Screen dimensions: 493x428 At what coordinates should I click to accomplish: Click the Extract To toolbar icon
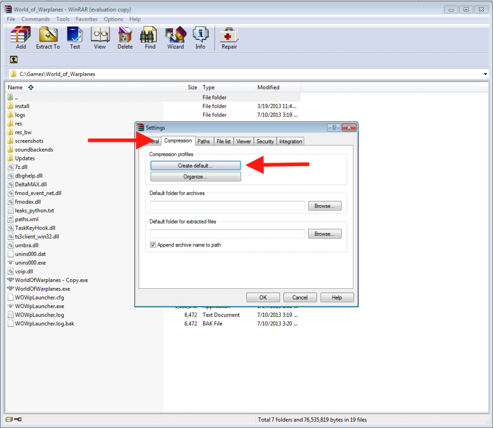click(x=48, y=38)
